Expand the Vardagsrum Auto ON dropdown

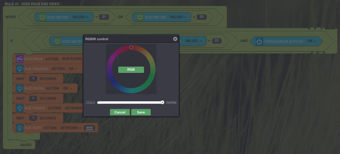click(x=312, y=41)
